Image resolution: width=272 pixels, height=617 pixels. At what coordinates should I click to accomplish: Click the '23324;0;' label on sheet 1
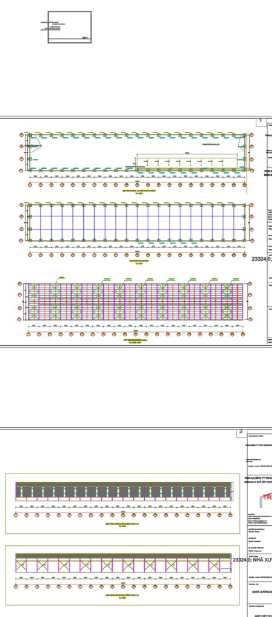point(262,259)
